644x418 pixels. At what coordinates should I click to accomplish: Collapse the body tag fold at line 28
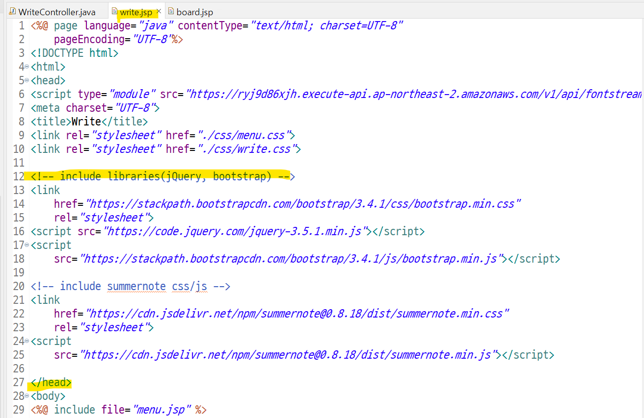pos(27,396)
